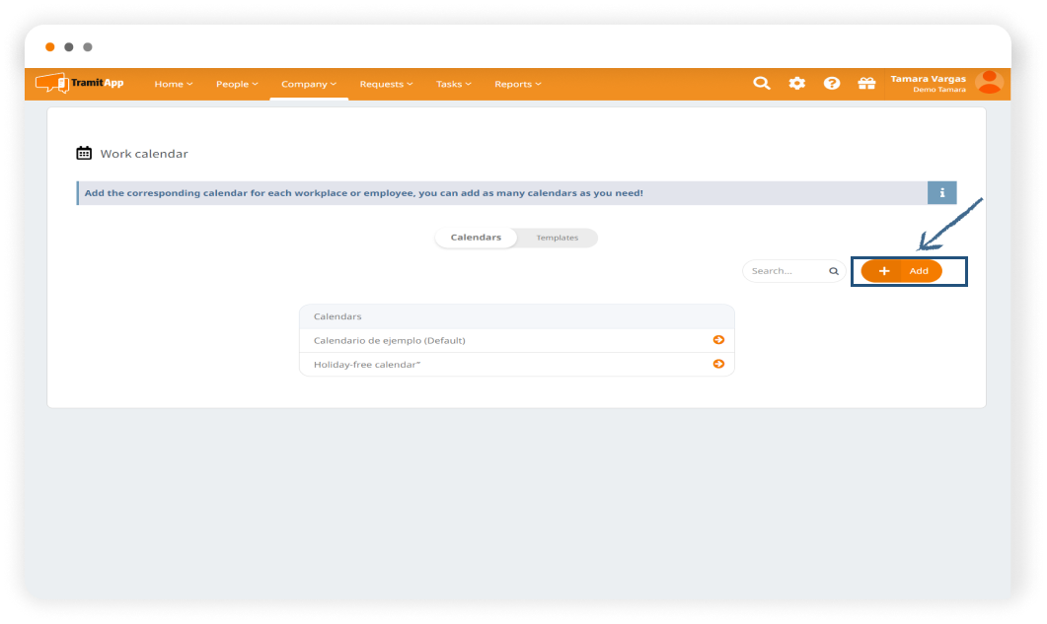The width and height of the screenshot is (1047, 624).
Task: Open Calendario de ejemplo with arrow icon
Action: (718, 340)
